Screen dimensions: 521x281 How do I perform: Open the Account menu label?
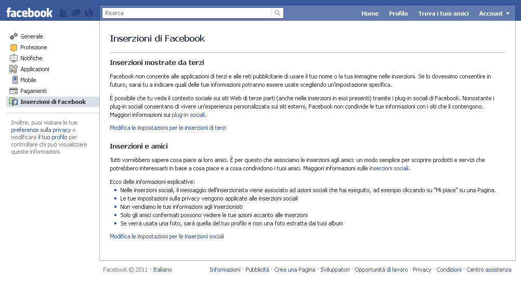pos(491,14)
